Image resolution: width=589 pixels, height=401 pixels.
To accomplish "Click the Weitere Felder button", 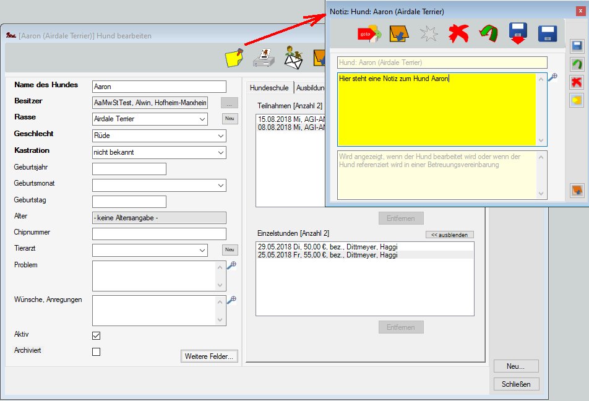I will point(209,356).
